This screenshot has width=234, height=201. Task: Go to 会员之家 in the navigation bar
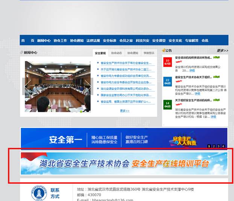pyautogui.click(x=126, y=41)
